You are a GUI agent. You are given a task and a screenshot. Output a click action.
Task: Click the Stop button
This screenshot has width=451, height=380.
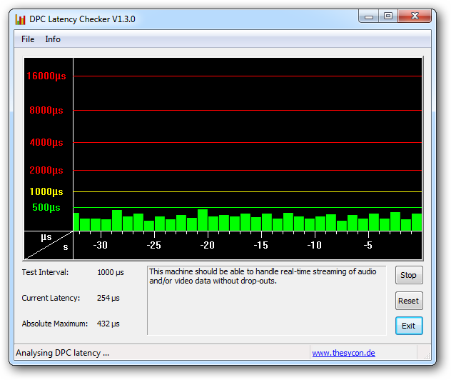[x=409, y=275]
